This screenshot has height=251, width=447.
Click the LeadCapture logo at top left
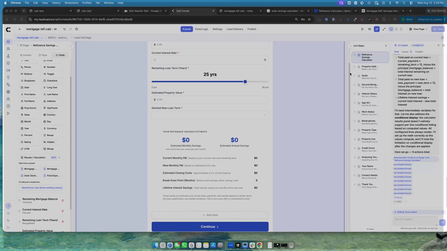[8, 29]
